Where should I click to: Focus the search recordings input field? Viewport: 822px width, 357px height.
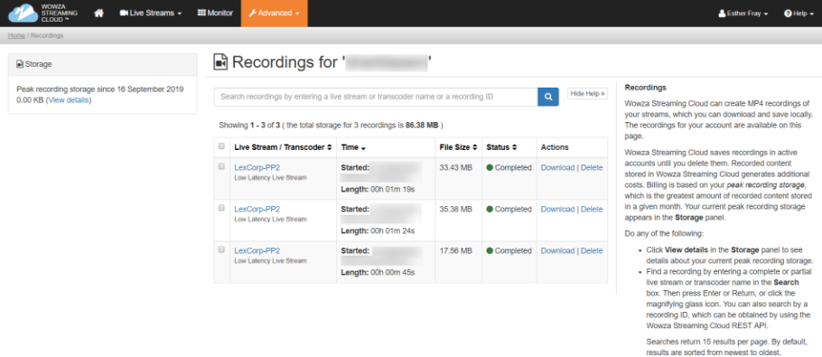click(x=376, y=97)
